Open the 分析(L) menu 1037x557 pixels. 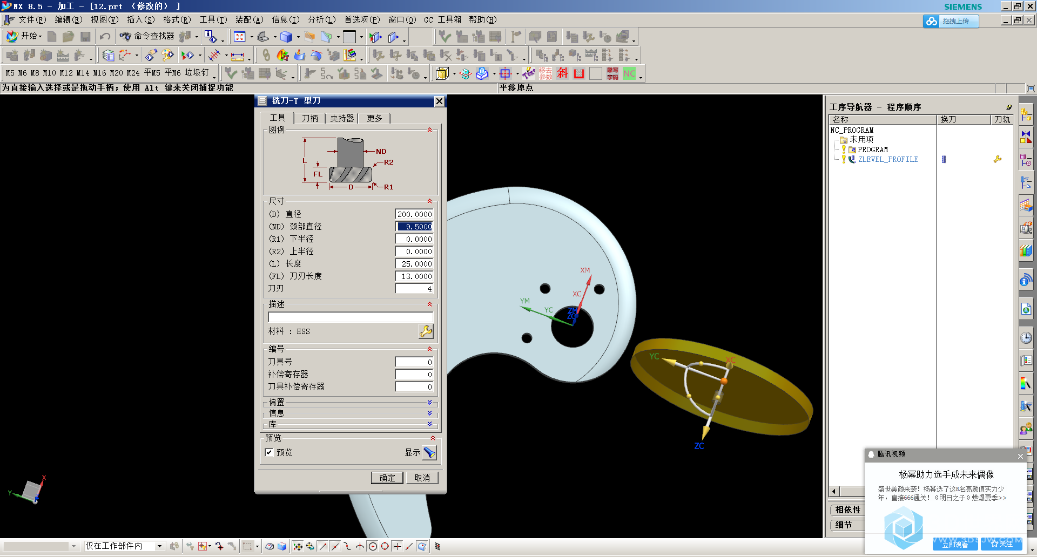pyautogui.click(x=322, y=20)
